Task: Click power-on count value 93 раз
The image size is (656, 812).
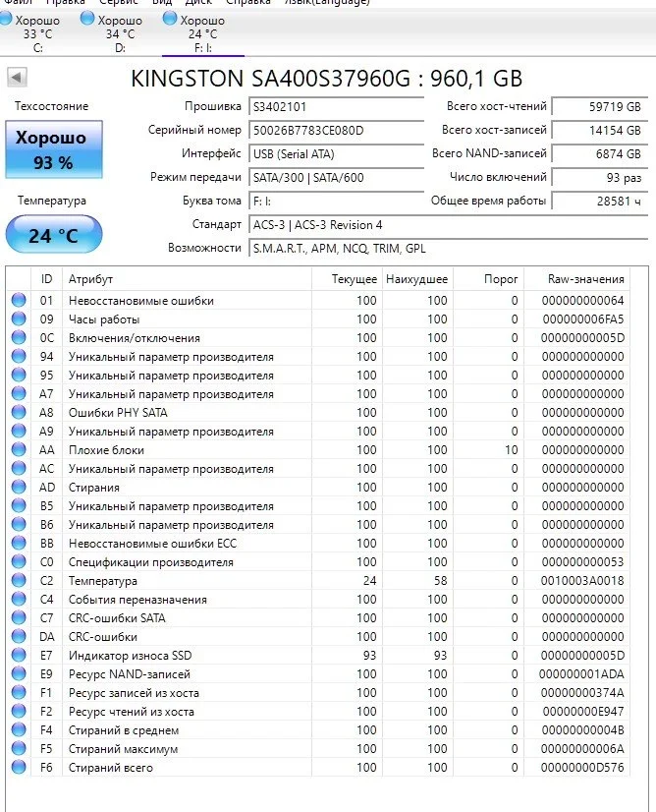Action: [x=600, y=178]
